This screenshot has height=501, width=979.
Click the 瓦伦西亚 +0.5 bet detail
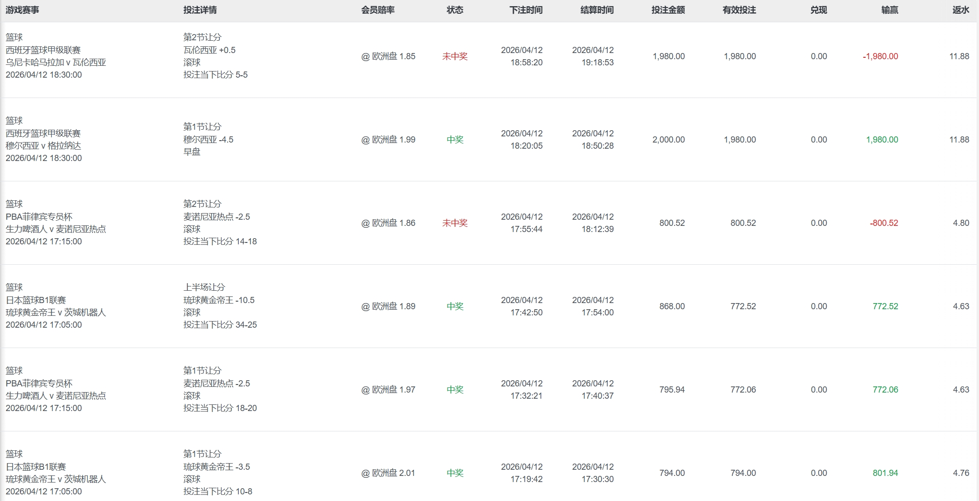(x=210, y=50)
